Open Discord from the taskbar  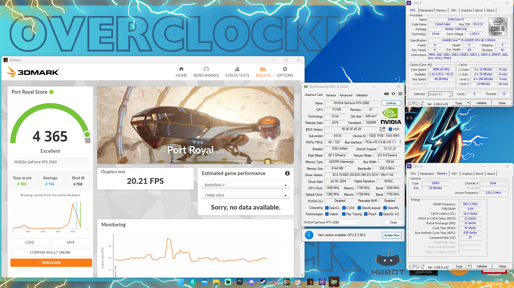tap(251, 282)
